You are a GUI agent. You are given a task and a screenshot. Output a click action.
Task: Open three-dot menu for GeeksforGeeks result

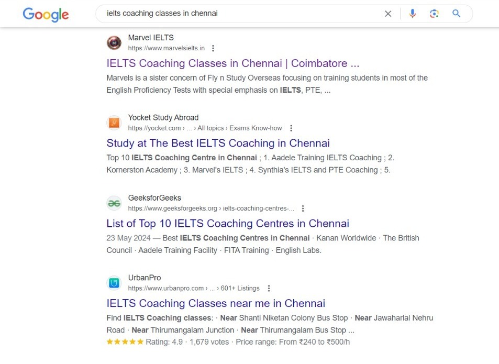click(x=303, y=208)
